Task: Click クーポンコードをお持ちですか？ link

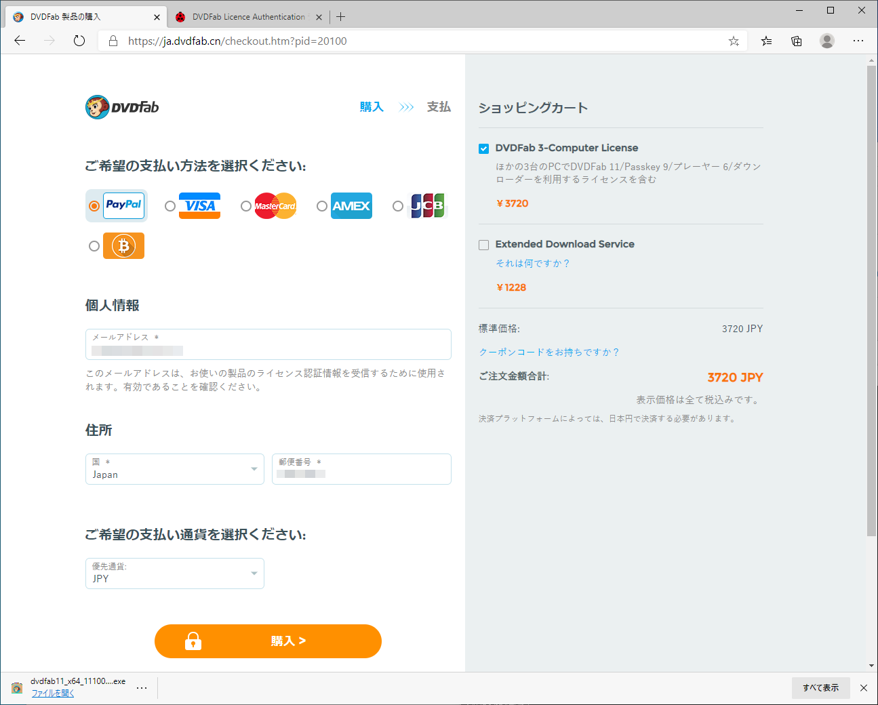Action: click(549, 352)
